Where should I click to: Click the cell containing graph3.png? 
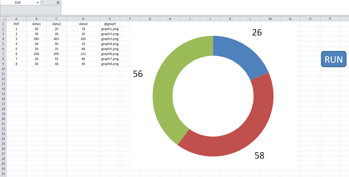pyautogui.click(x=110, y=39)
